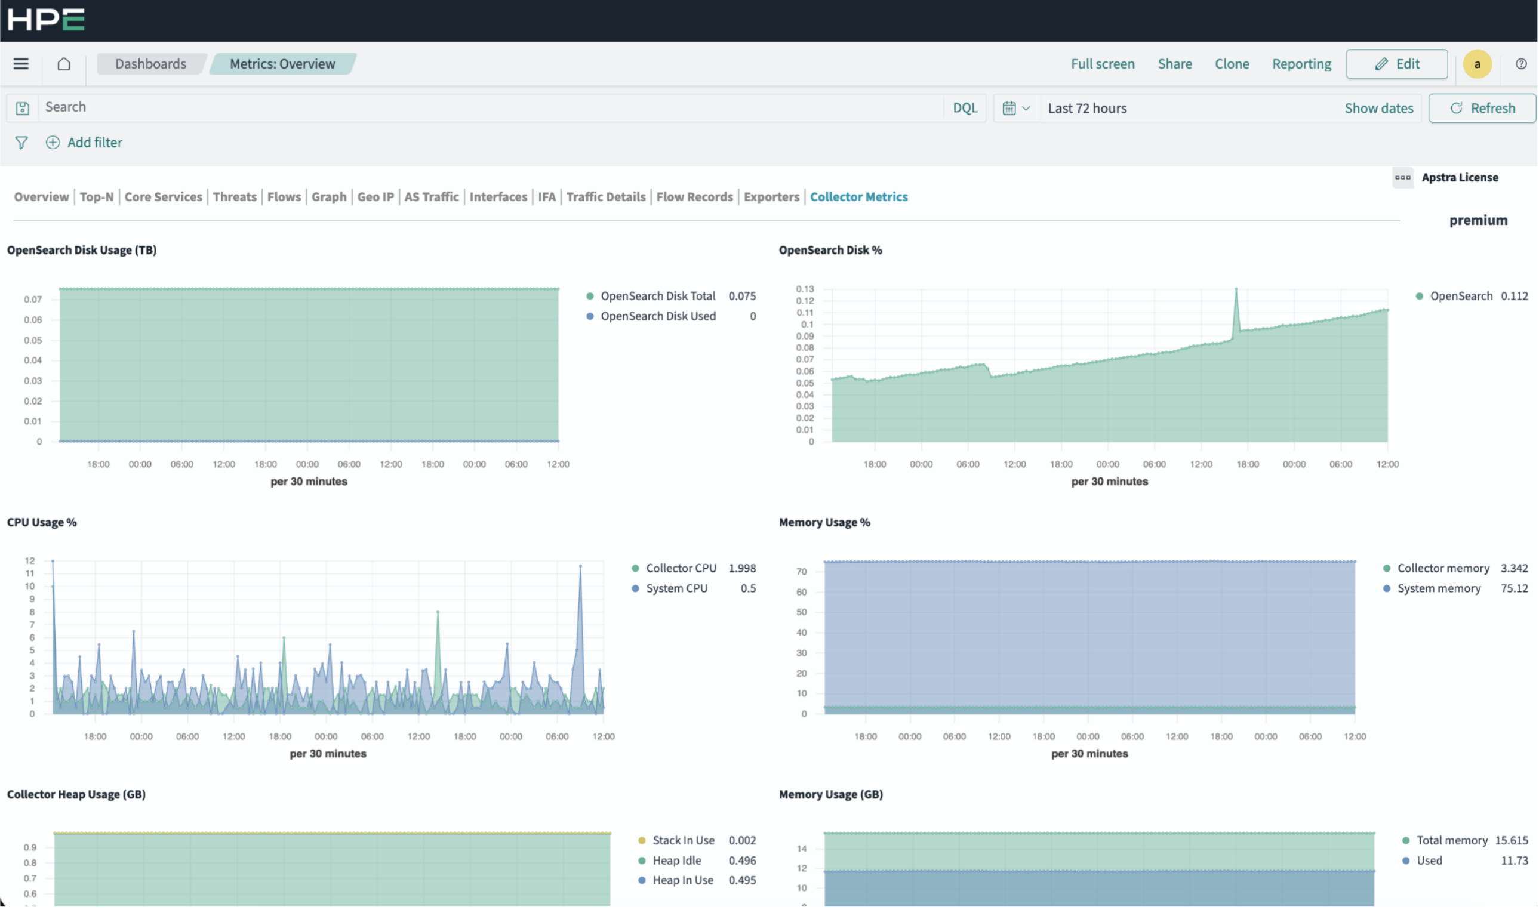Open the Reporting menu

[1301, 64]
